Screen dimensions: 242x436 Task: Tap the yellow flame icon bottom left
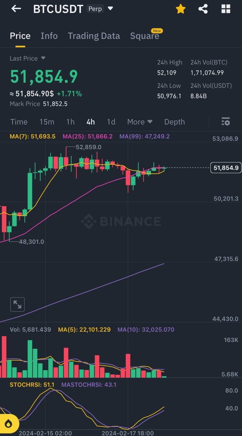(x=8, y=423)
